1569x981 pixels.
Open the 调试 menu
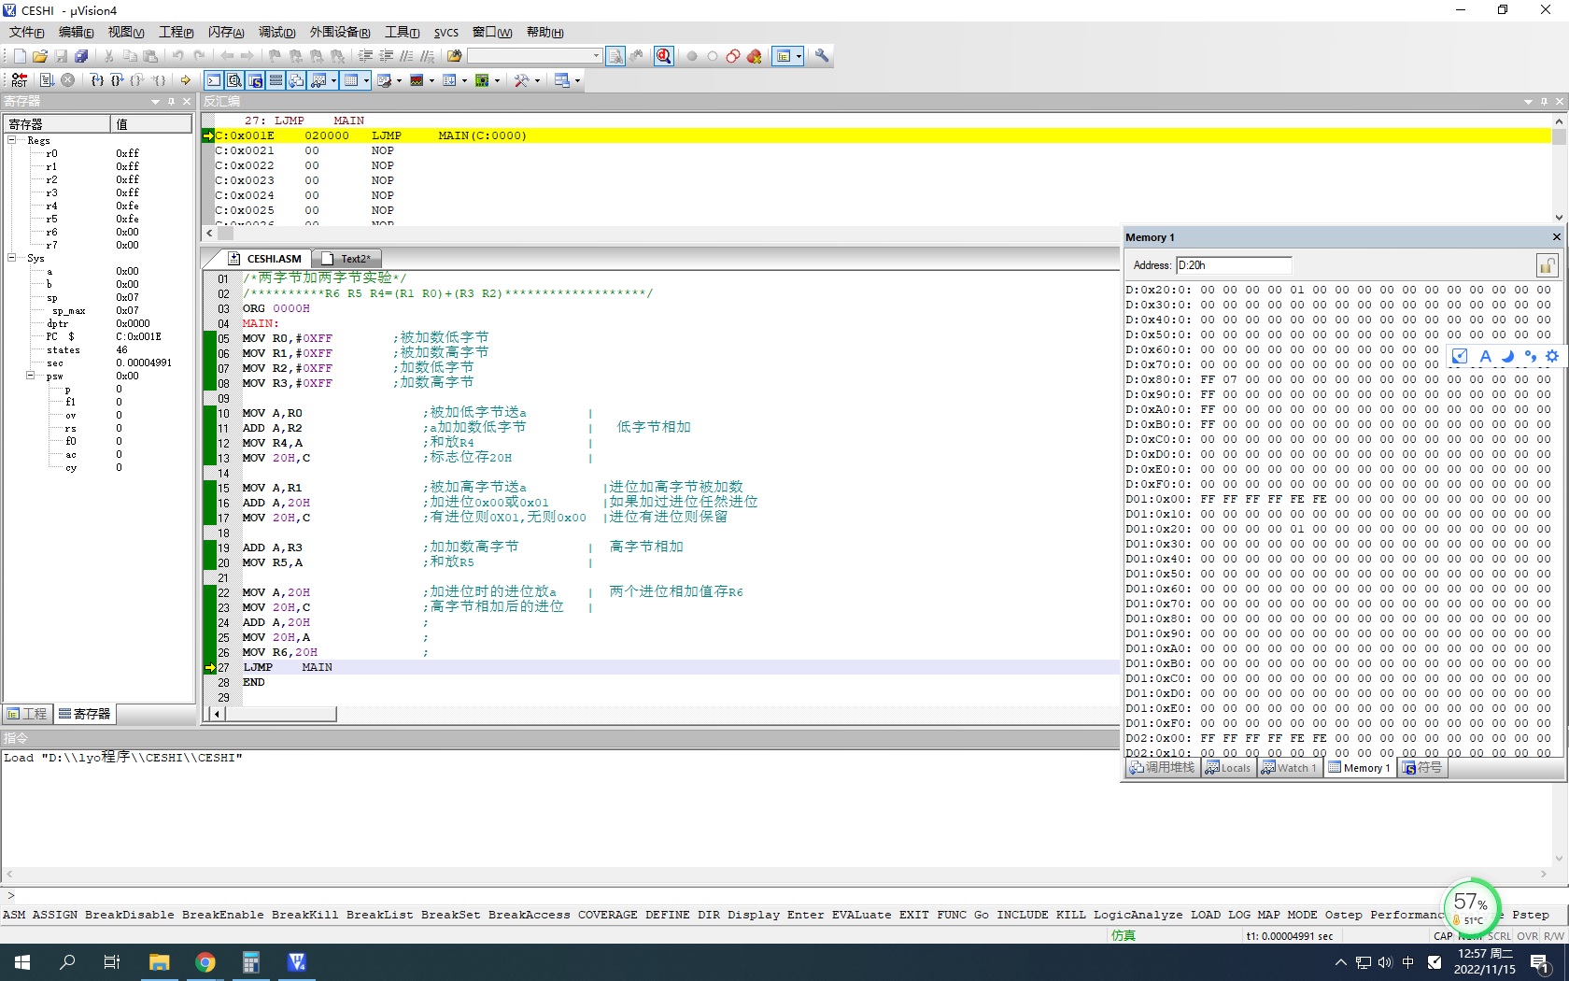click(276, 33)
